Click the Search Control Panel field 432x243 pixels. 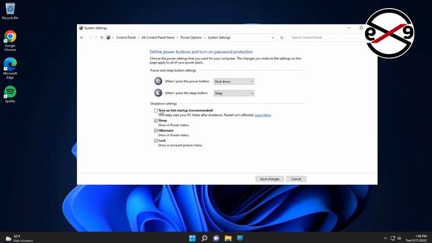click(327, 38)
